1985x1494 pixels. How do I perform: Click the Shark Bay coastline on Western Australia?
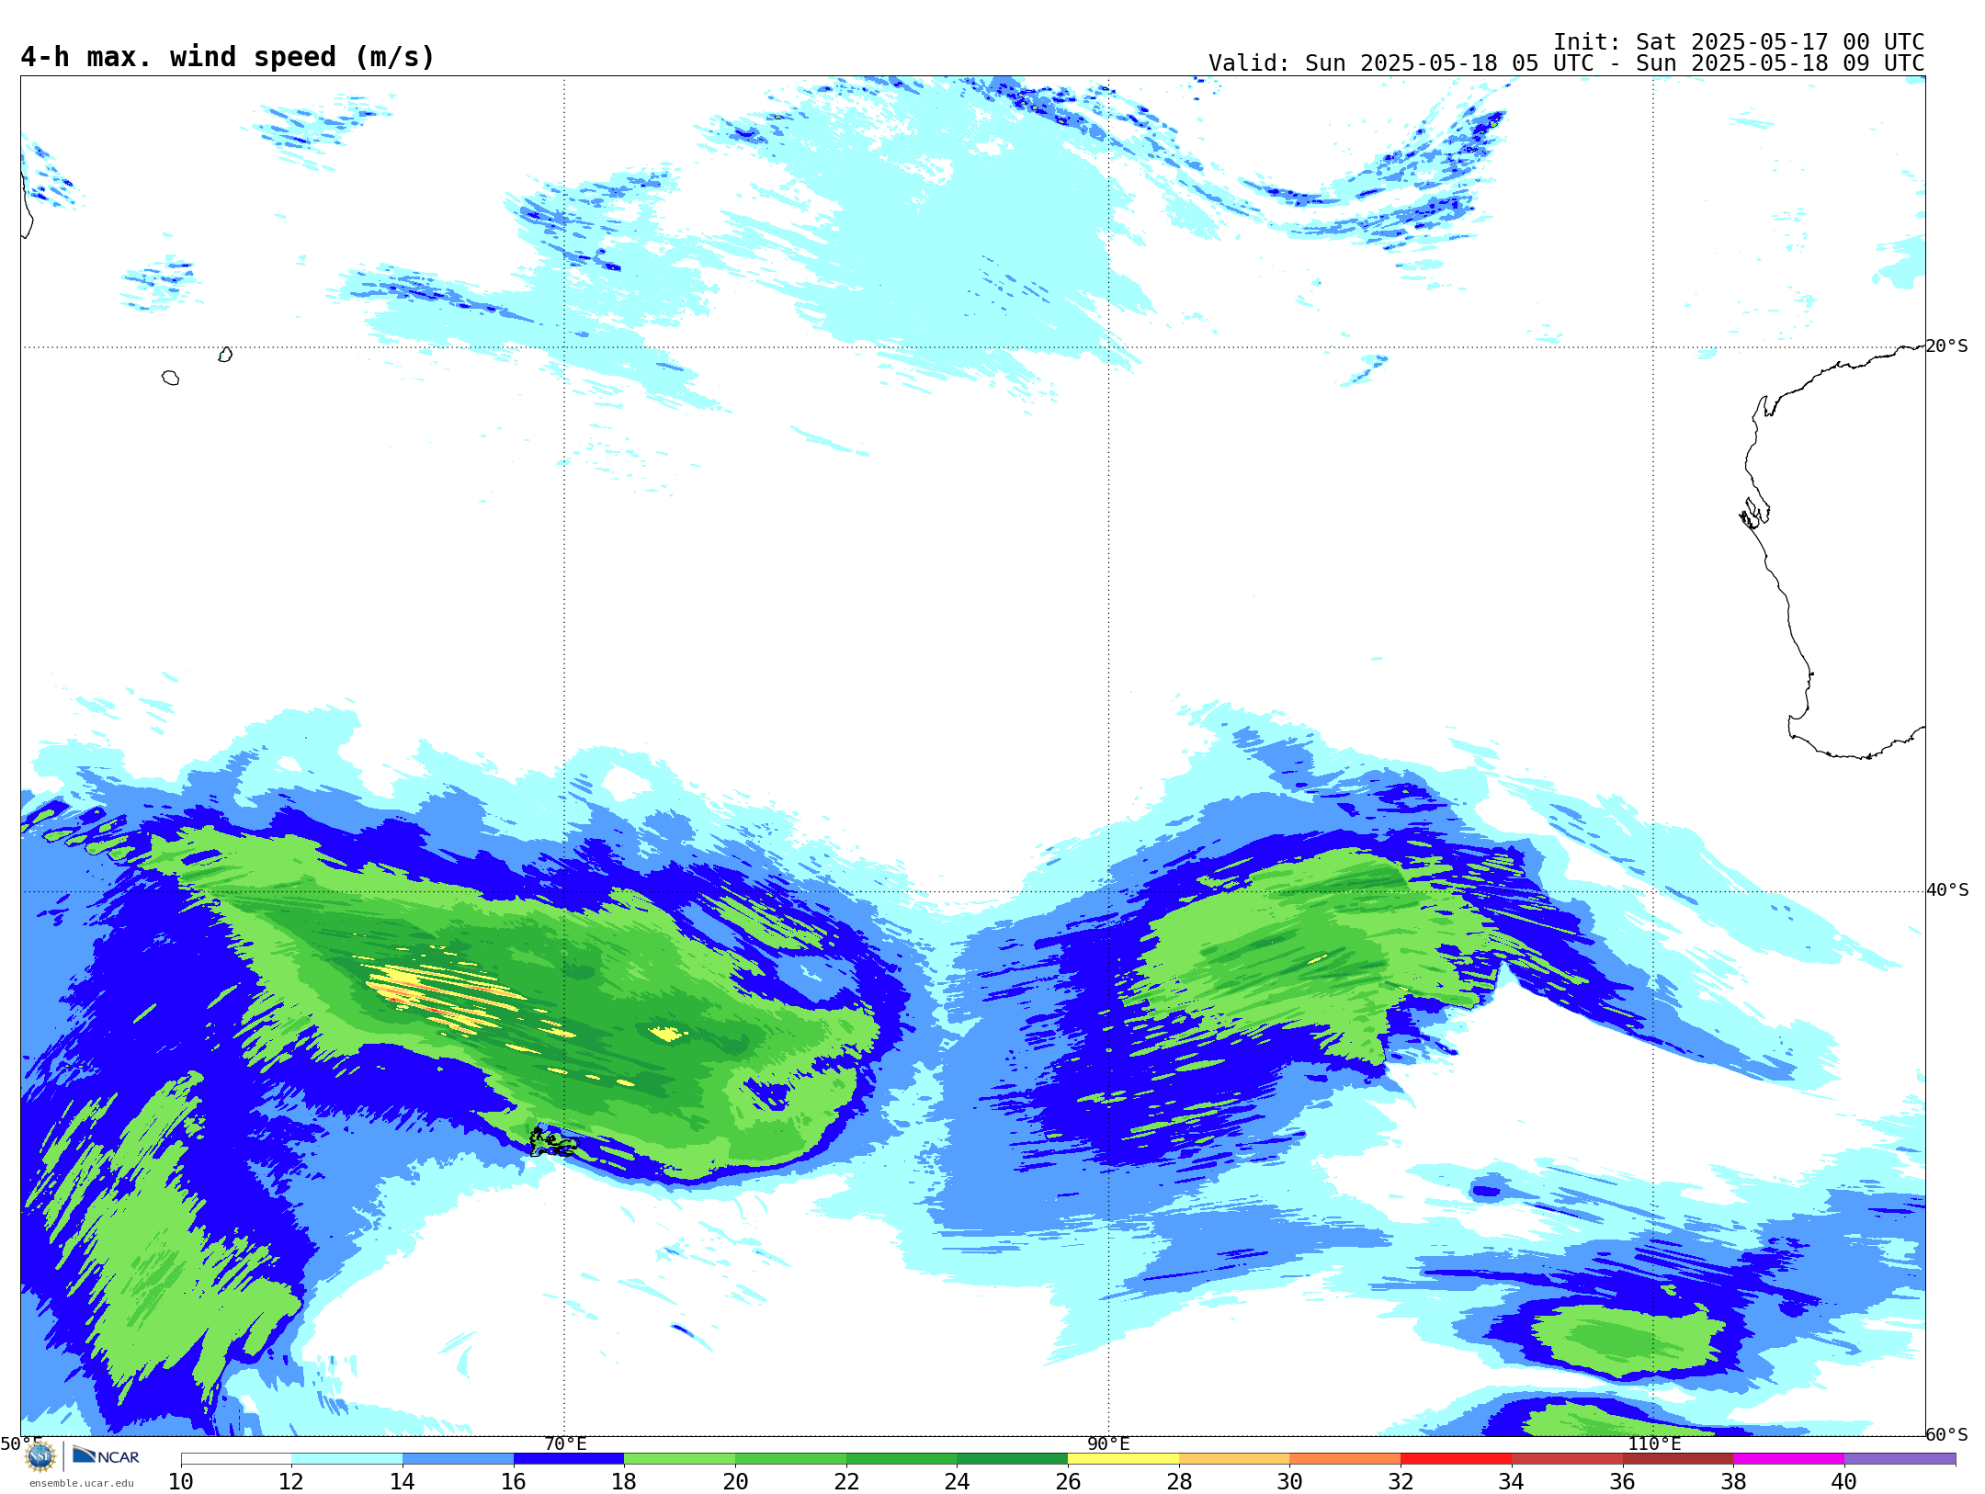coord(1754,513)
